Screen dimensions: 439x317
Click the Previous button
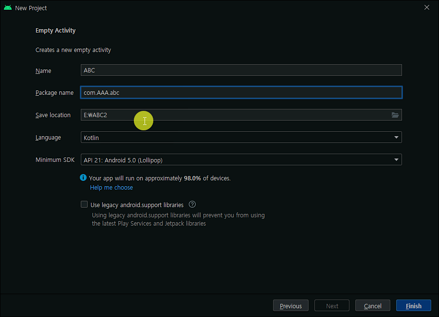[291, 306]
